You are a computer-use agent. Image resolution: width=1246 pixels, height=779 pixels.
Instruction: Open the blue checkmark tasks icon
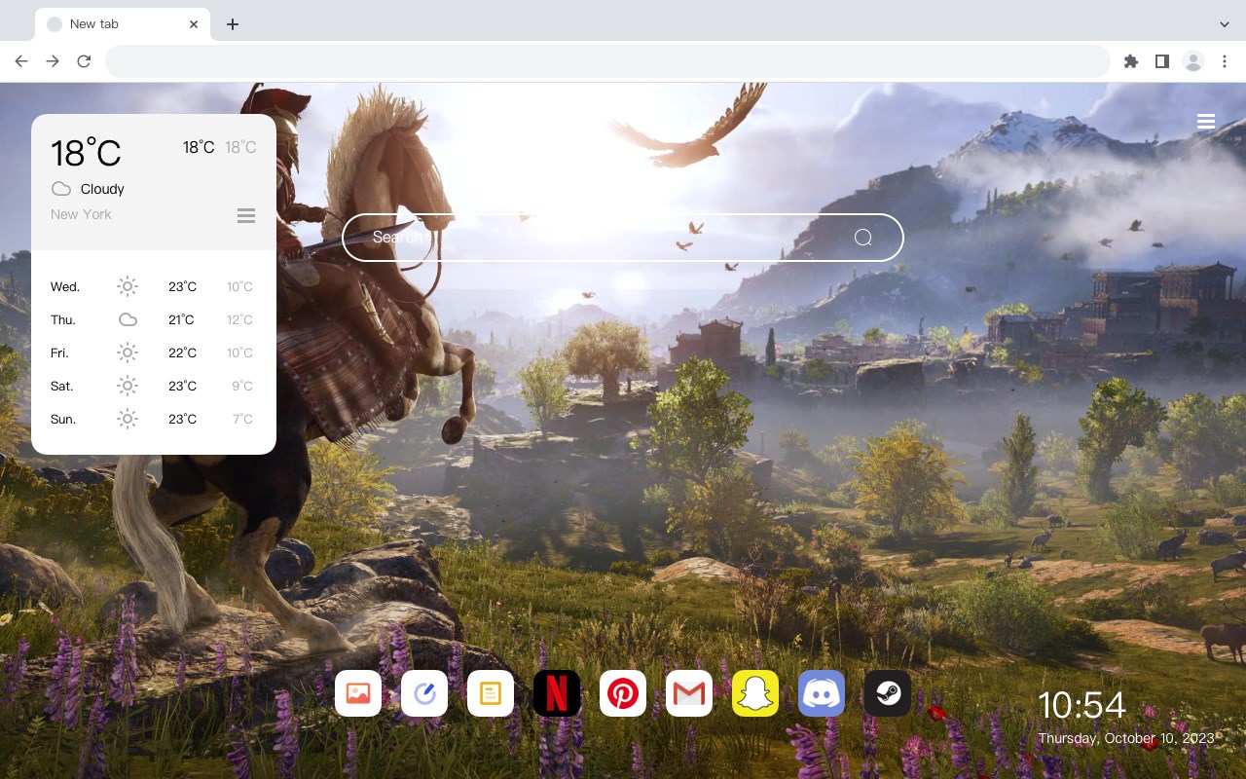(424, 693)
